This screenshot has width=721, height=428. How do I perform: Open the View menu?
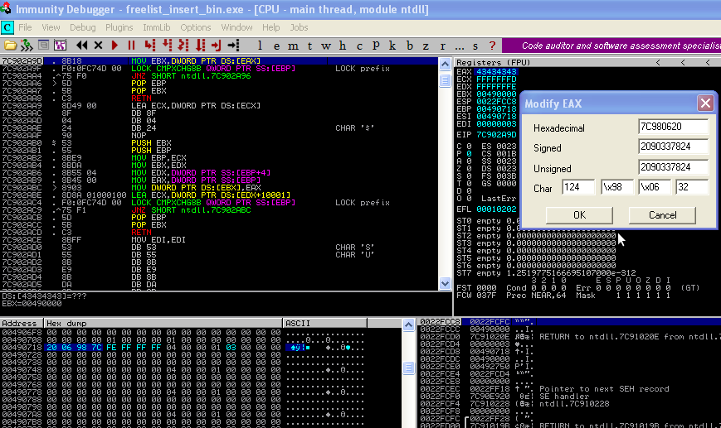pyautogui.click(x=51, y=27)
